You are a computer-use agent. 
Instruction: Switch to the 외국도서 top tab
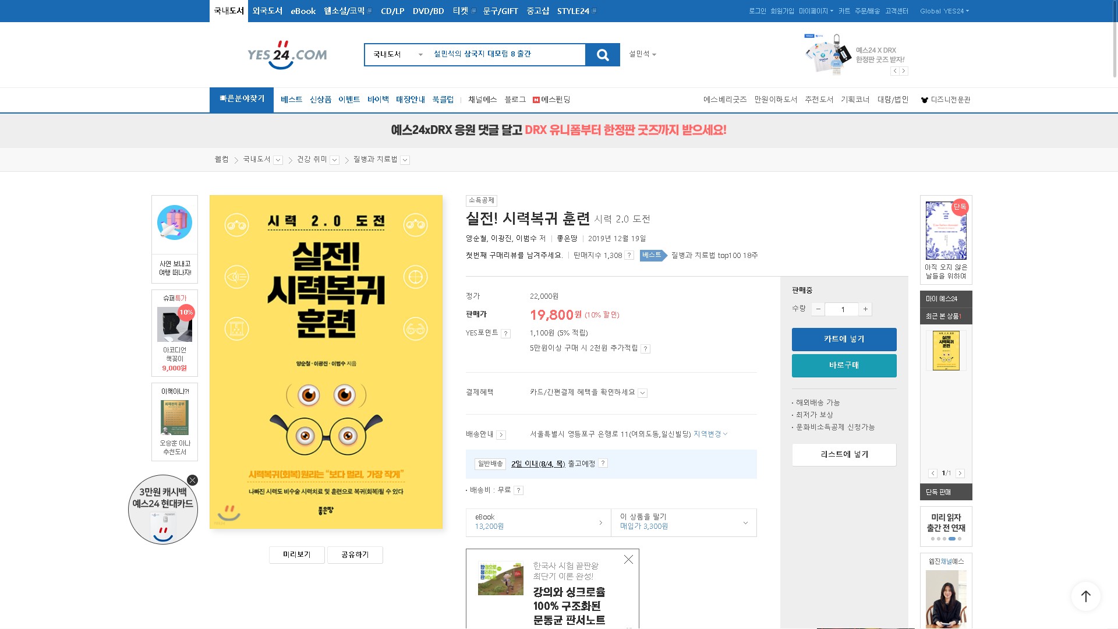pyautogui.click(x=267, y=11)
